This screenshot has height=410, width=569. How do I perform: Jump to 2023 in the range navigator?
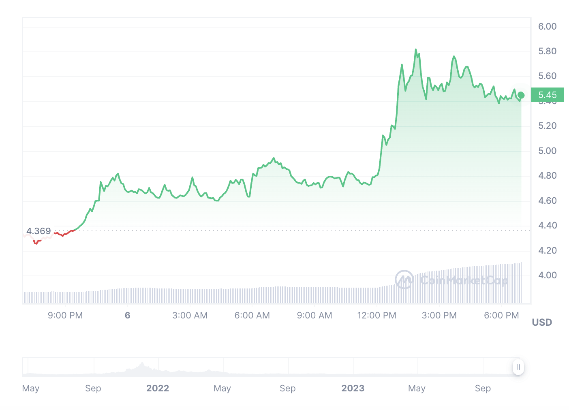pyautogui.click(x=353, y=389)
